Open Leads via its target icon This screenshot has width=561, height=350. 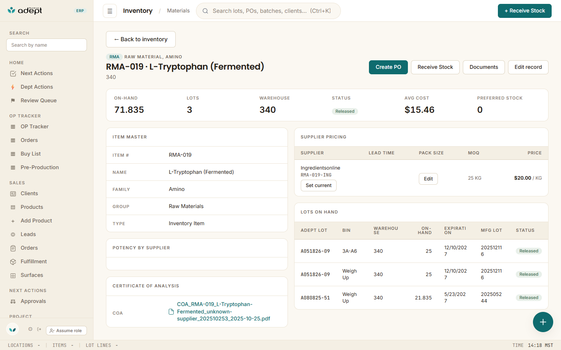click(x=13, y=234)
